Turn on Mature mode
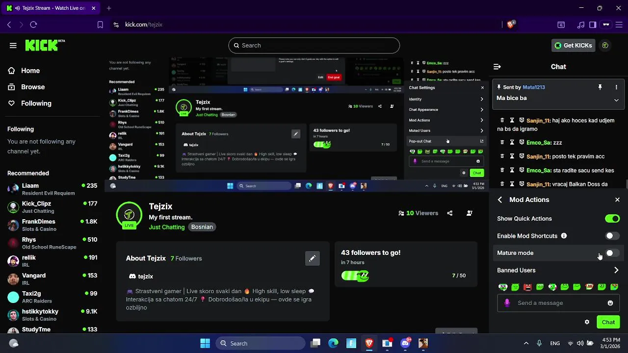The height and width of the screenshot is (353, 628). (x=612, y=253)
